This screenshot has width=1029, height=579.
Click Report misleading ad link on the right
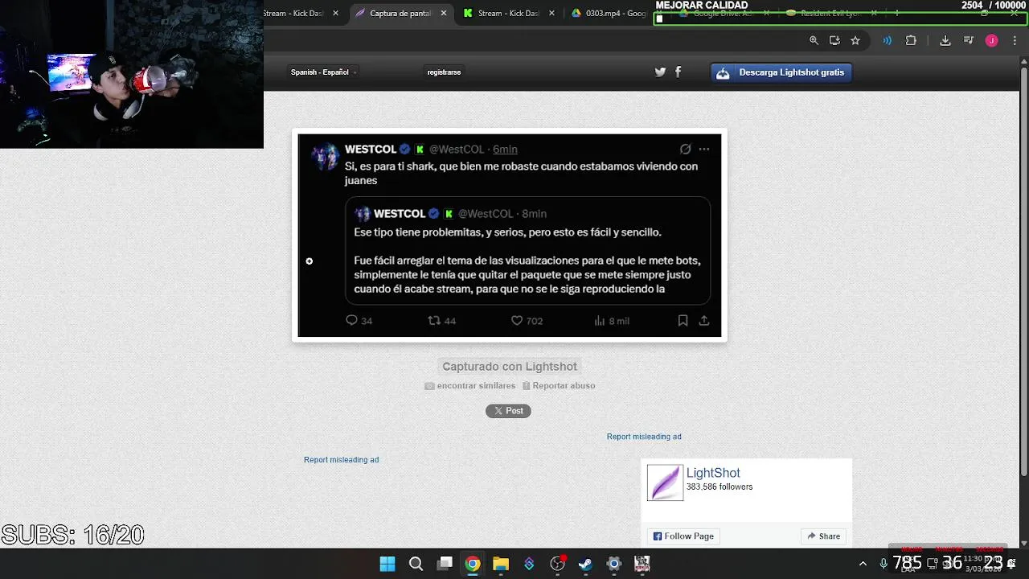pyautogui.click(x=644, y=437)
